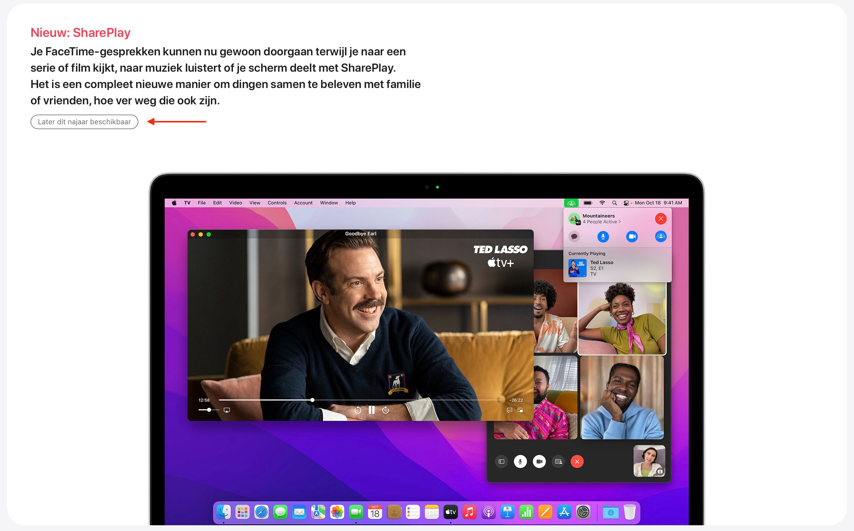
Task: Skip forward 10 seconds in TV player
Action: coord(386,410)
